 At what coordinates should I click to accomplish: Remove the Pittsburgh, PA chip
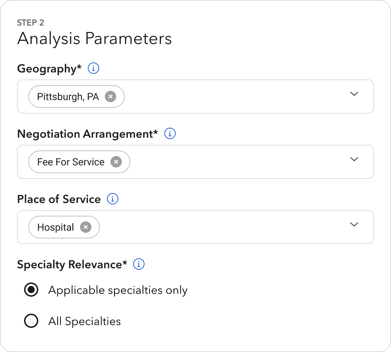[110, 97]
